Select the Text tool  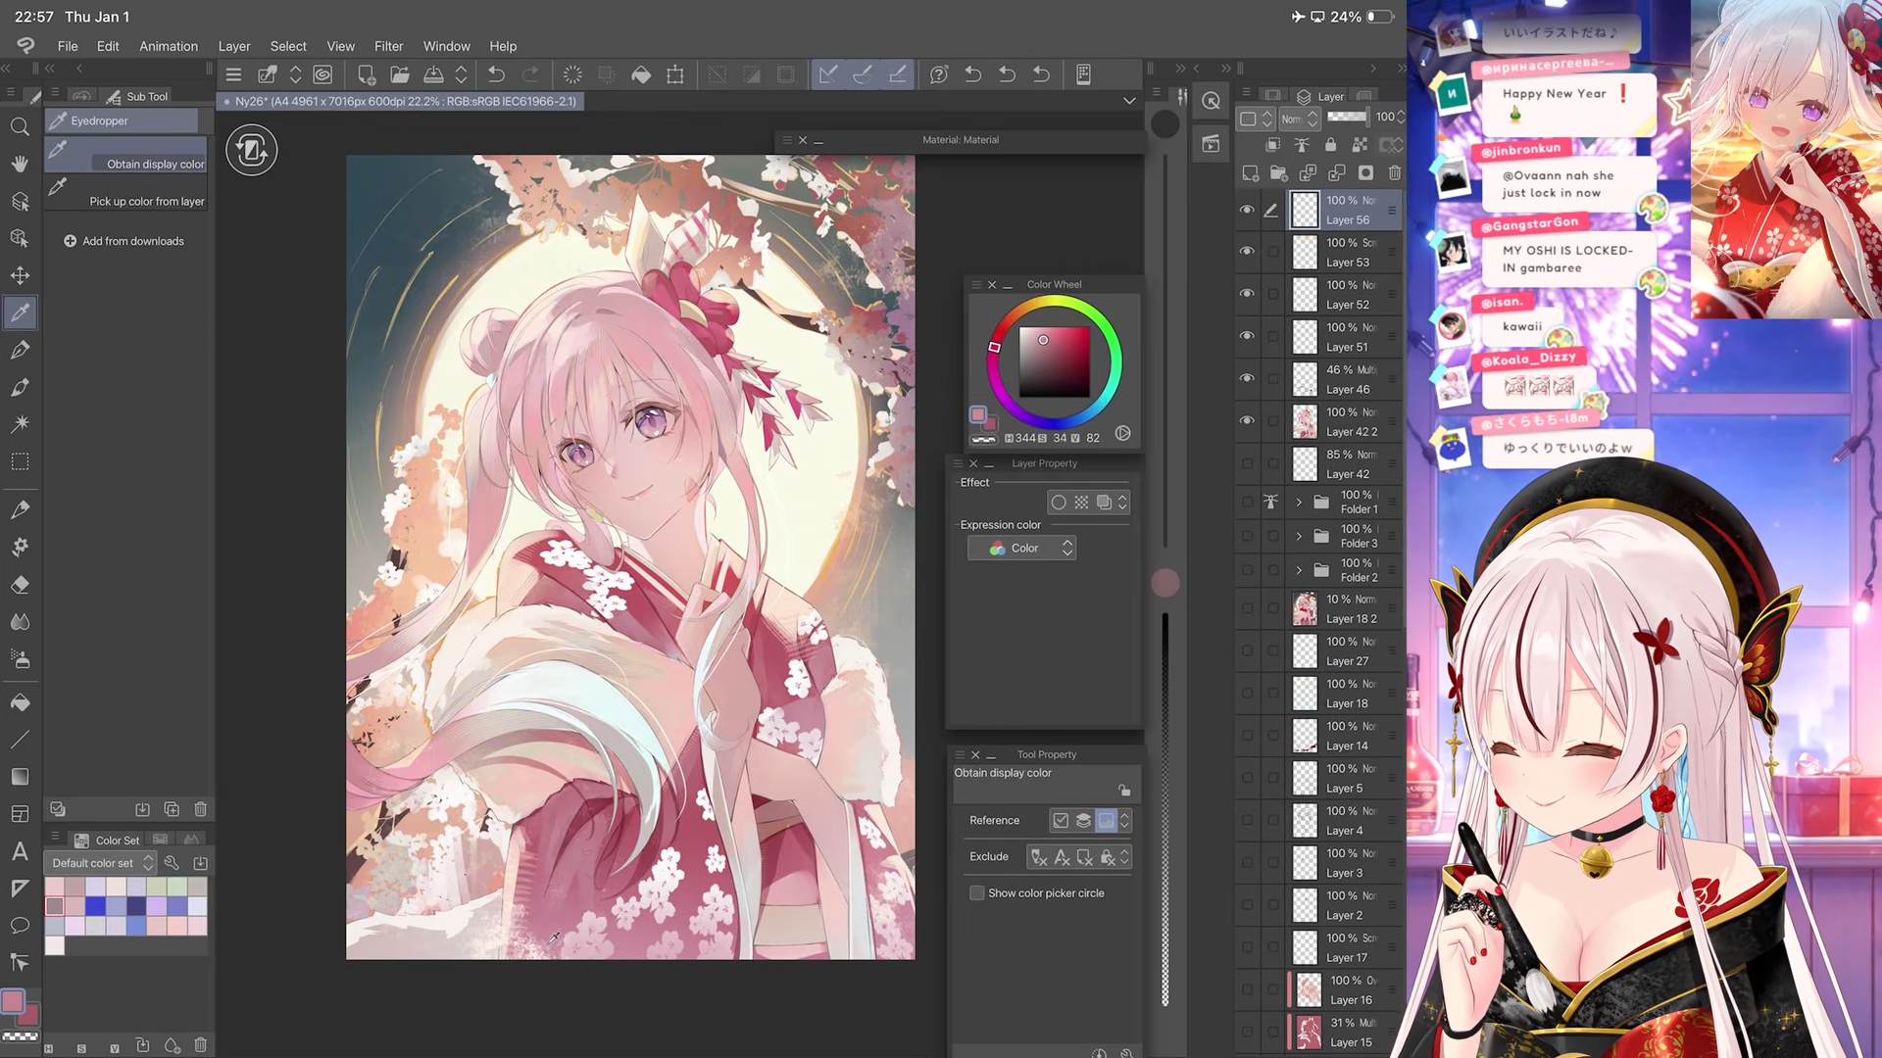coord(20,850)
